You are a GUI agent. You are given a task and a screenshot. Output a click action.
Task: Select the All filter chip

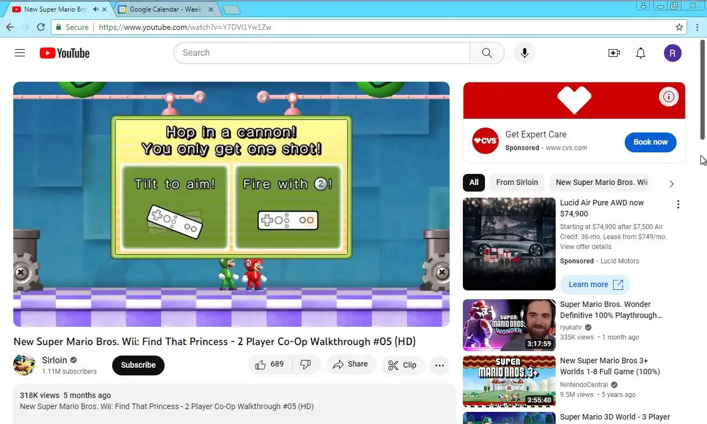pos(474,182)
